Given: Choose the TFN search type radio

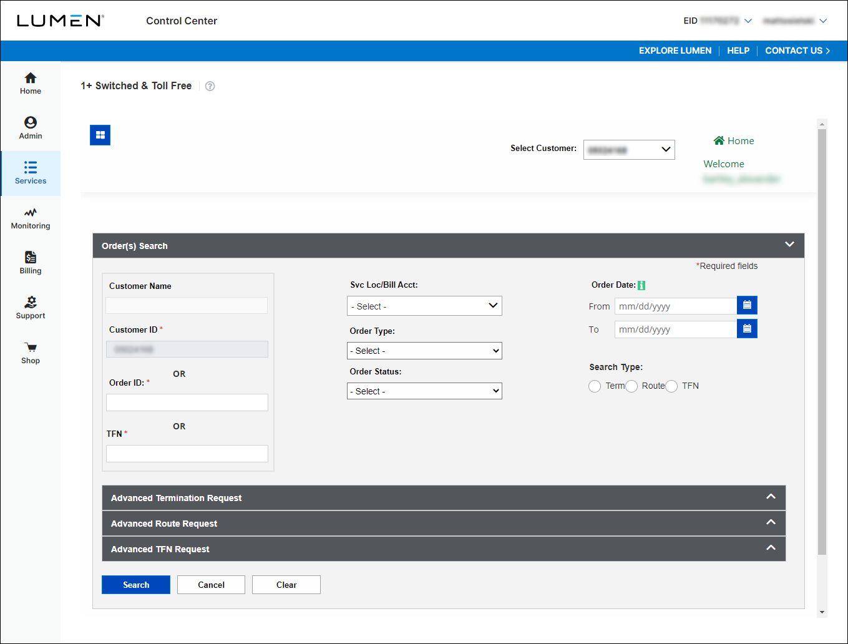Looking at the screenshot, I should pyautogui.click(x=671, y=386).
